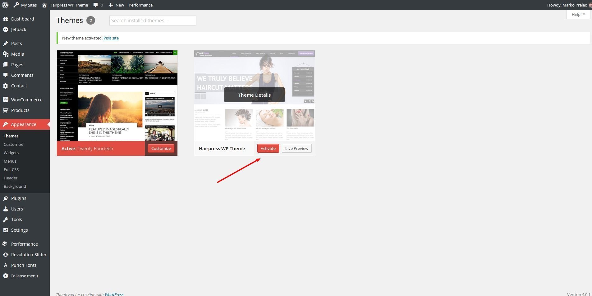This screenshot has height=296, width=592.
Task: Click the Appearance paintbrush icon
Action: [x=6, y=124]
